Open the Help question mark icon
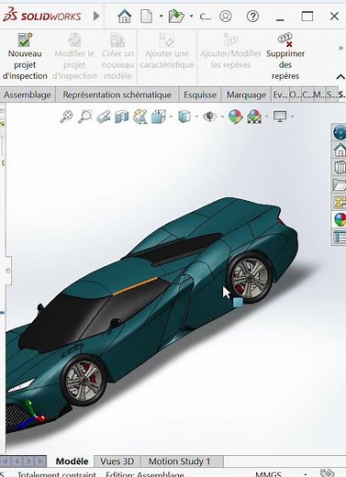The height and width of the screenshot is (477, 346). point(252,16)
